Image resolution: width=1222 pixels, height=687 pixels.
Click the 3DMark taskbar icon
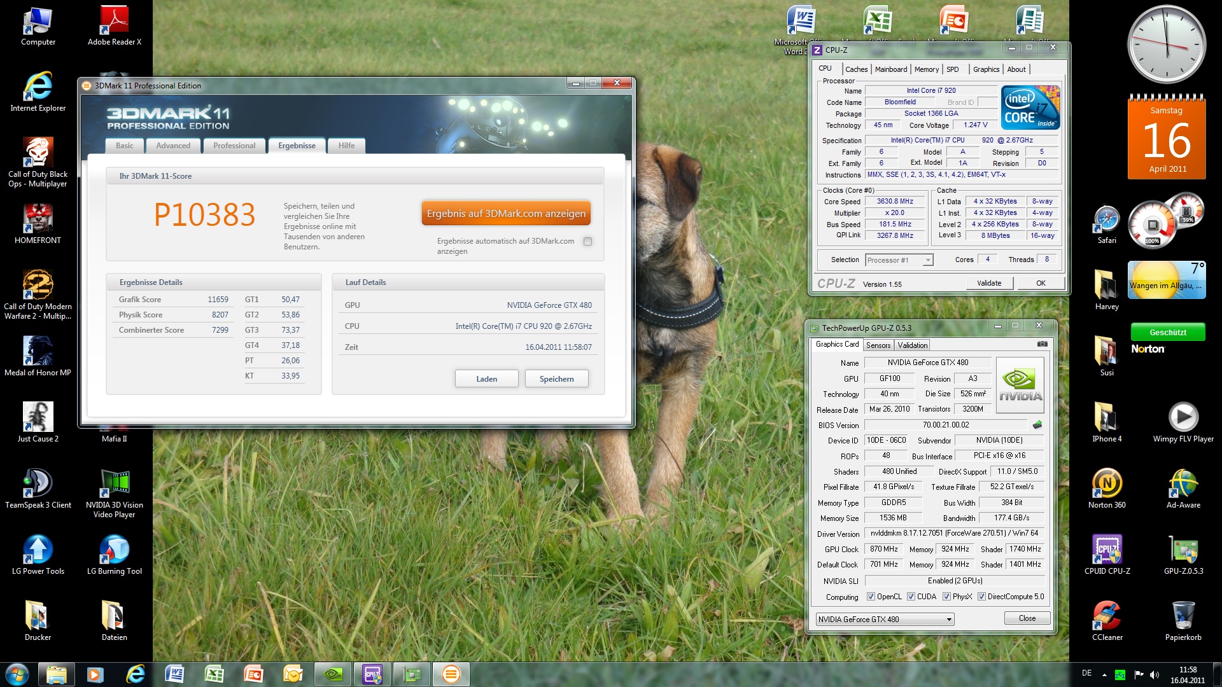(x=451, y=674)
